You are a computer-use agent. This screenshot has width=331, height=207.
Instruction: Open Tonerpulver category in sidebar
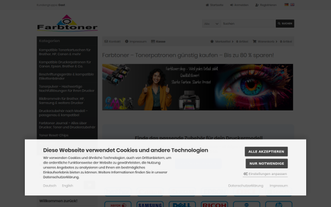[x=67, y=88]
